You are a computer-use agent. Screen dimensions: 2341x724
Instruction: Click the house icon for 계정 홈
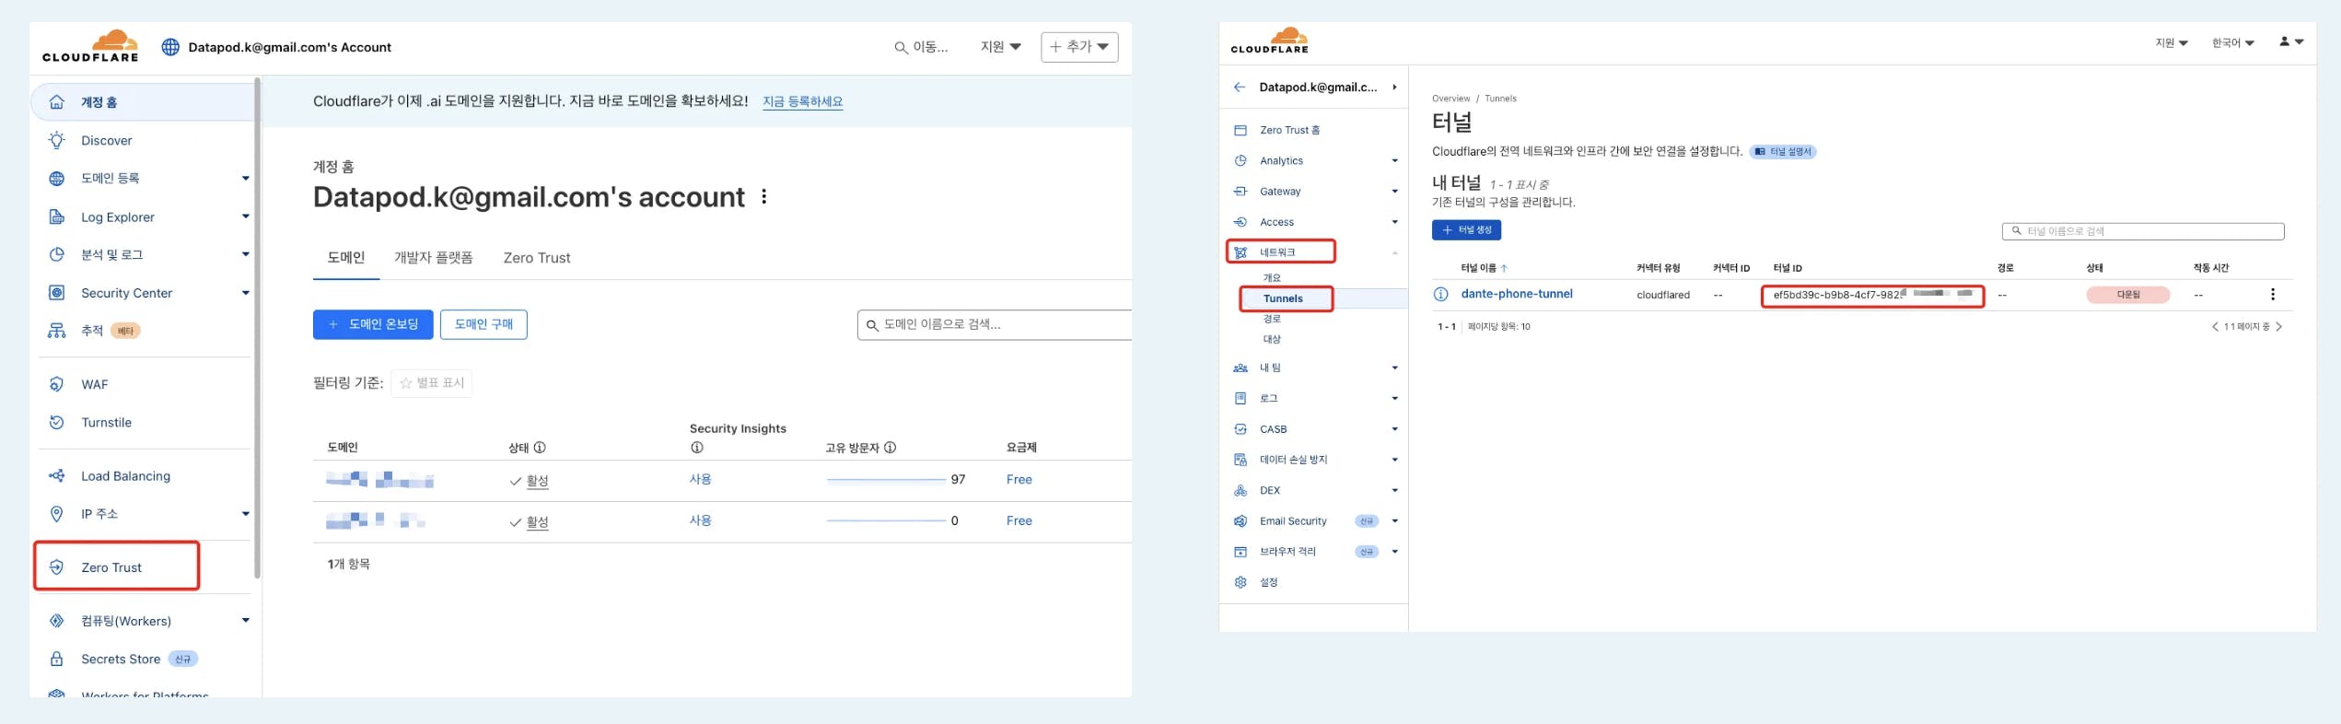(x=57, y=102)
